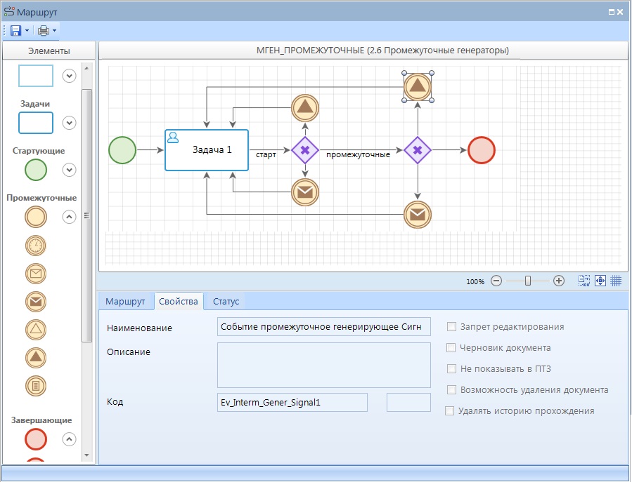Click the Print icon in toolbar
The height and width of the screenshot is (482, 632).
44,30
